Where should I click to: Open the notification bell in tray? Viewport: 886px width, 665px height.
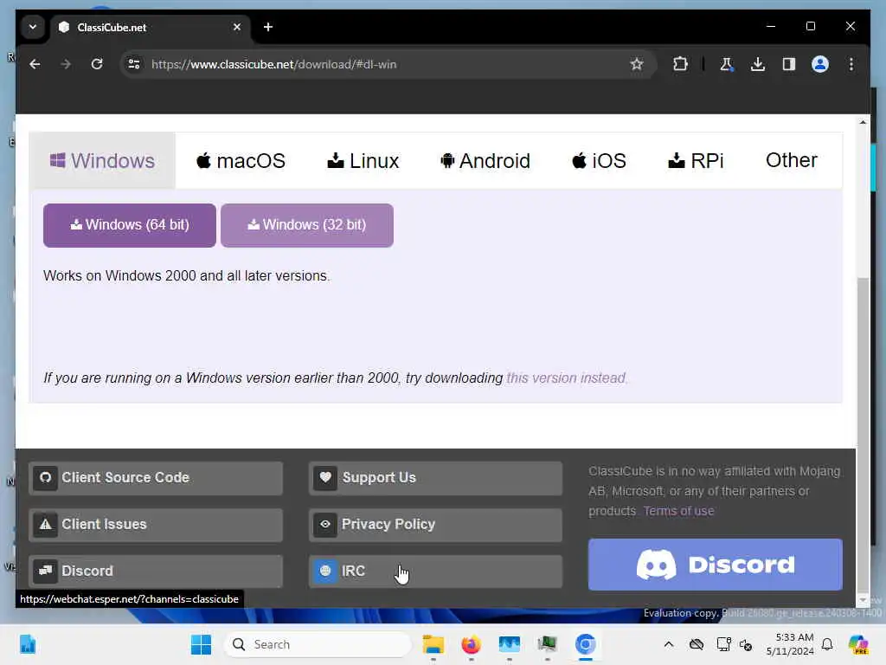827,644
